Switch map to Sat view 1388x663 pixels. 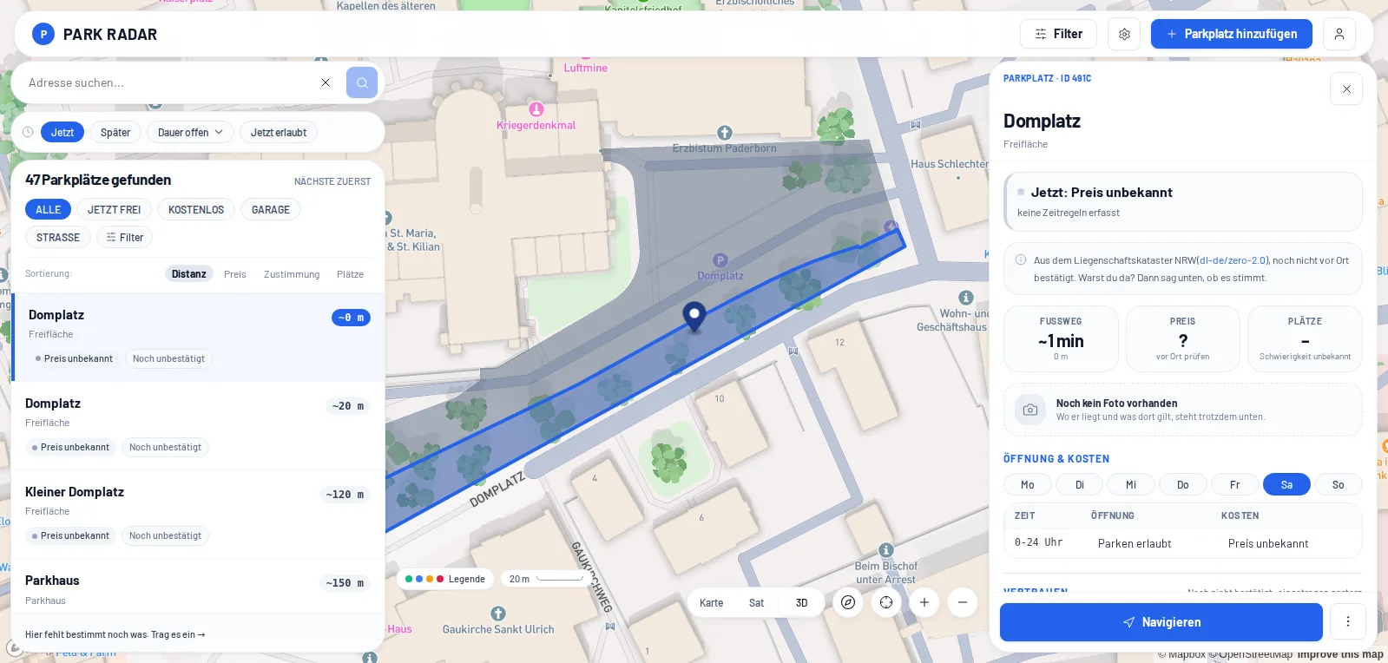[x=756, y=602]
